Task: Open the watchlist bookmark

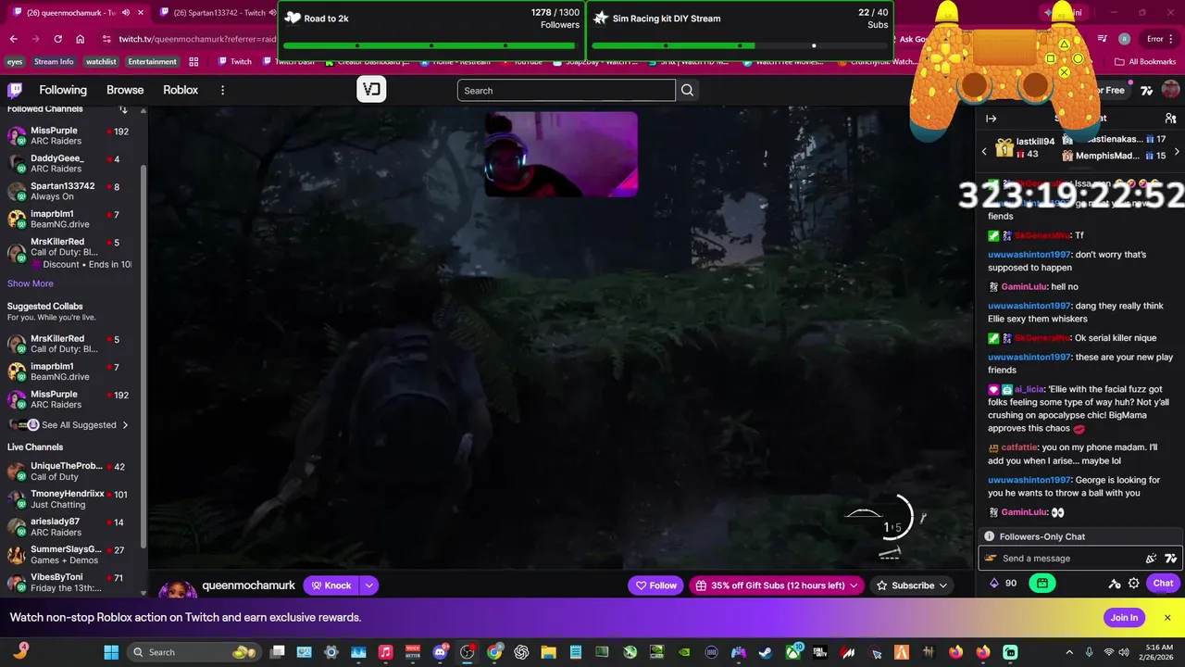Action: [x=101, y=62]
